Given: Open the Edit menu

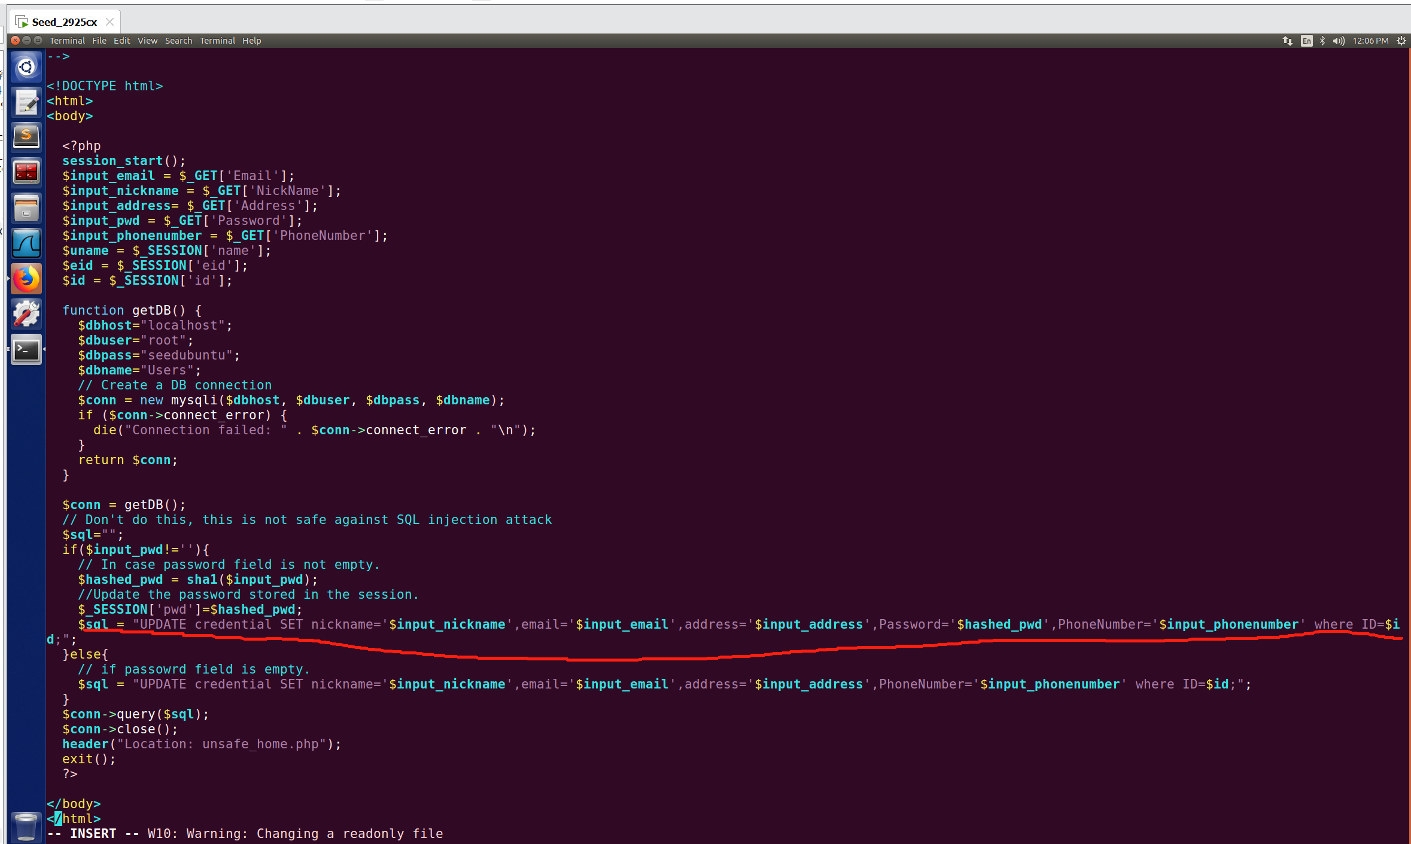Looking at the screenshot, I should pos(122,41).
